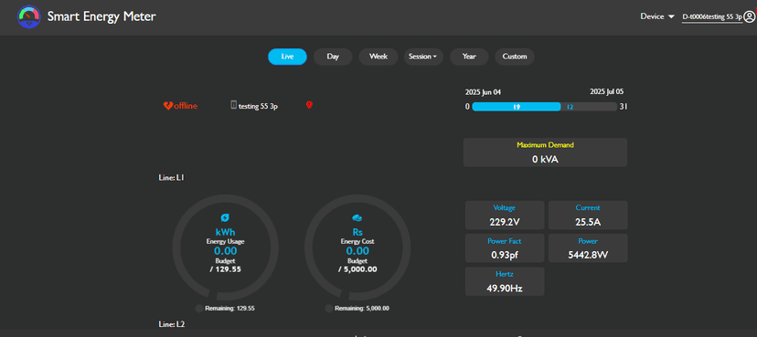
Task: Click the 'Remaining: 5,000.00' text
Action: click(362, 308)
